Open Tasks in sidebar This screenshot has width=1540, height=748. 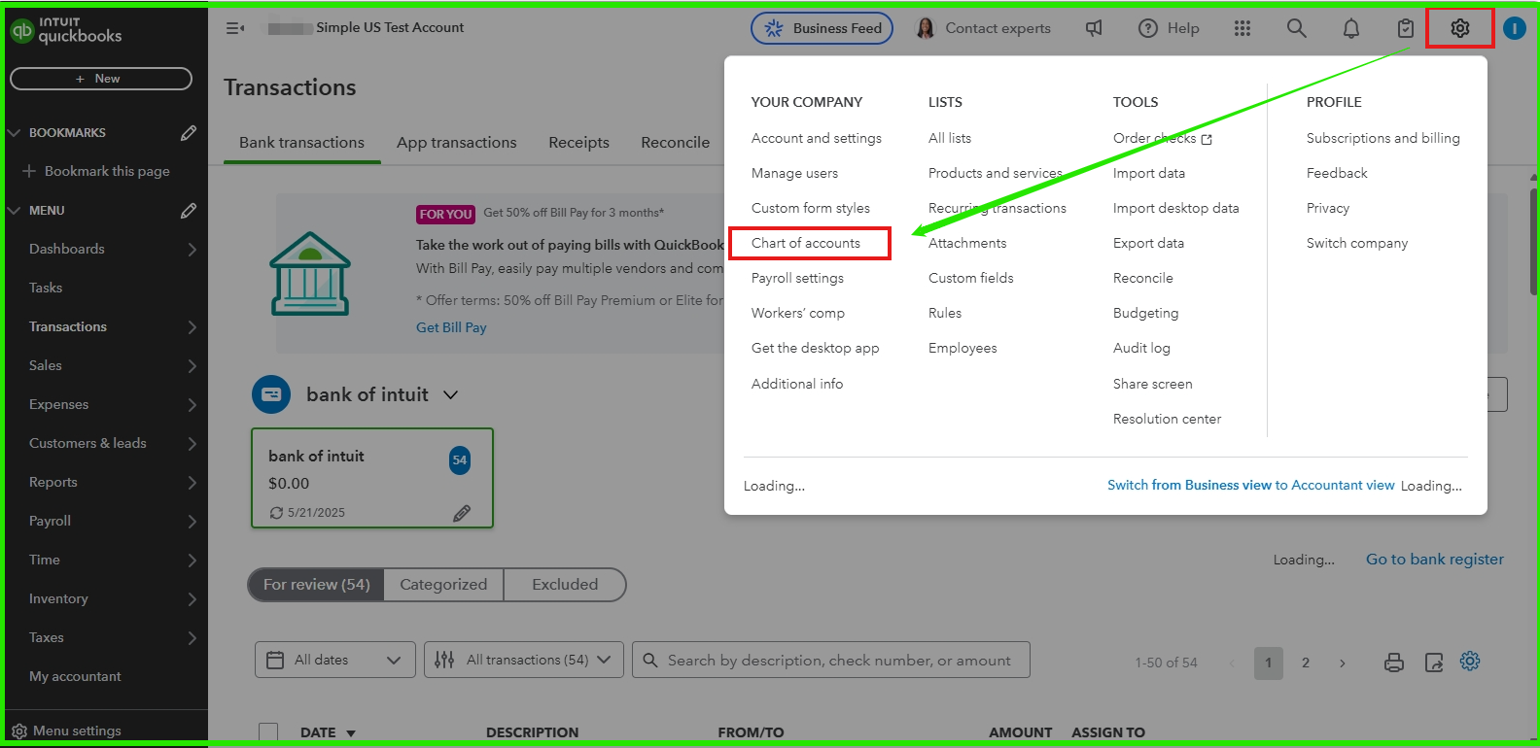[46, 288]
